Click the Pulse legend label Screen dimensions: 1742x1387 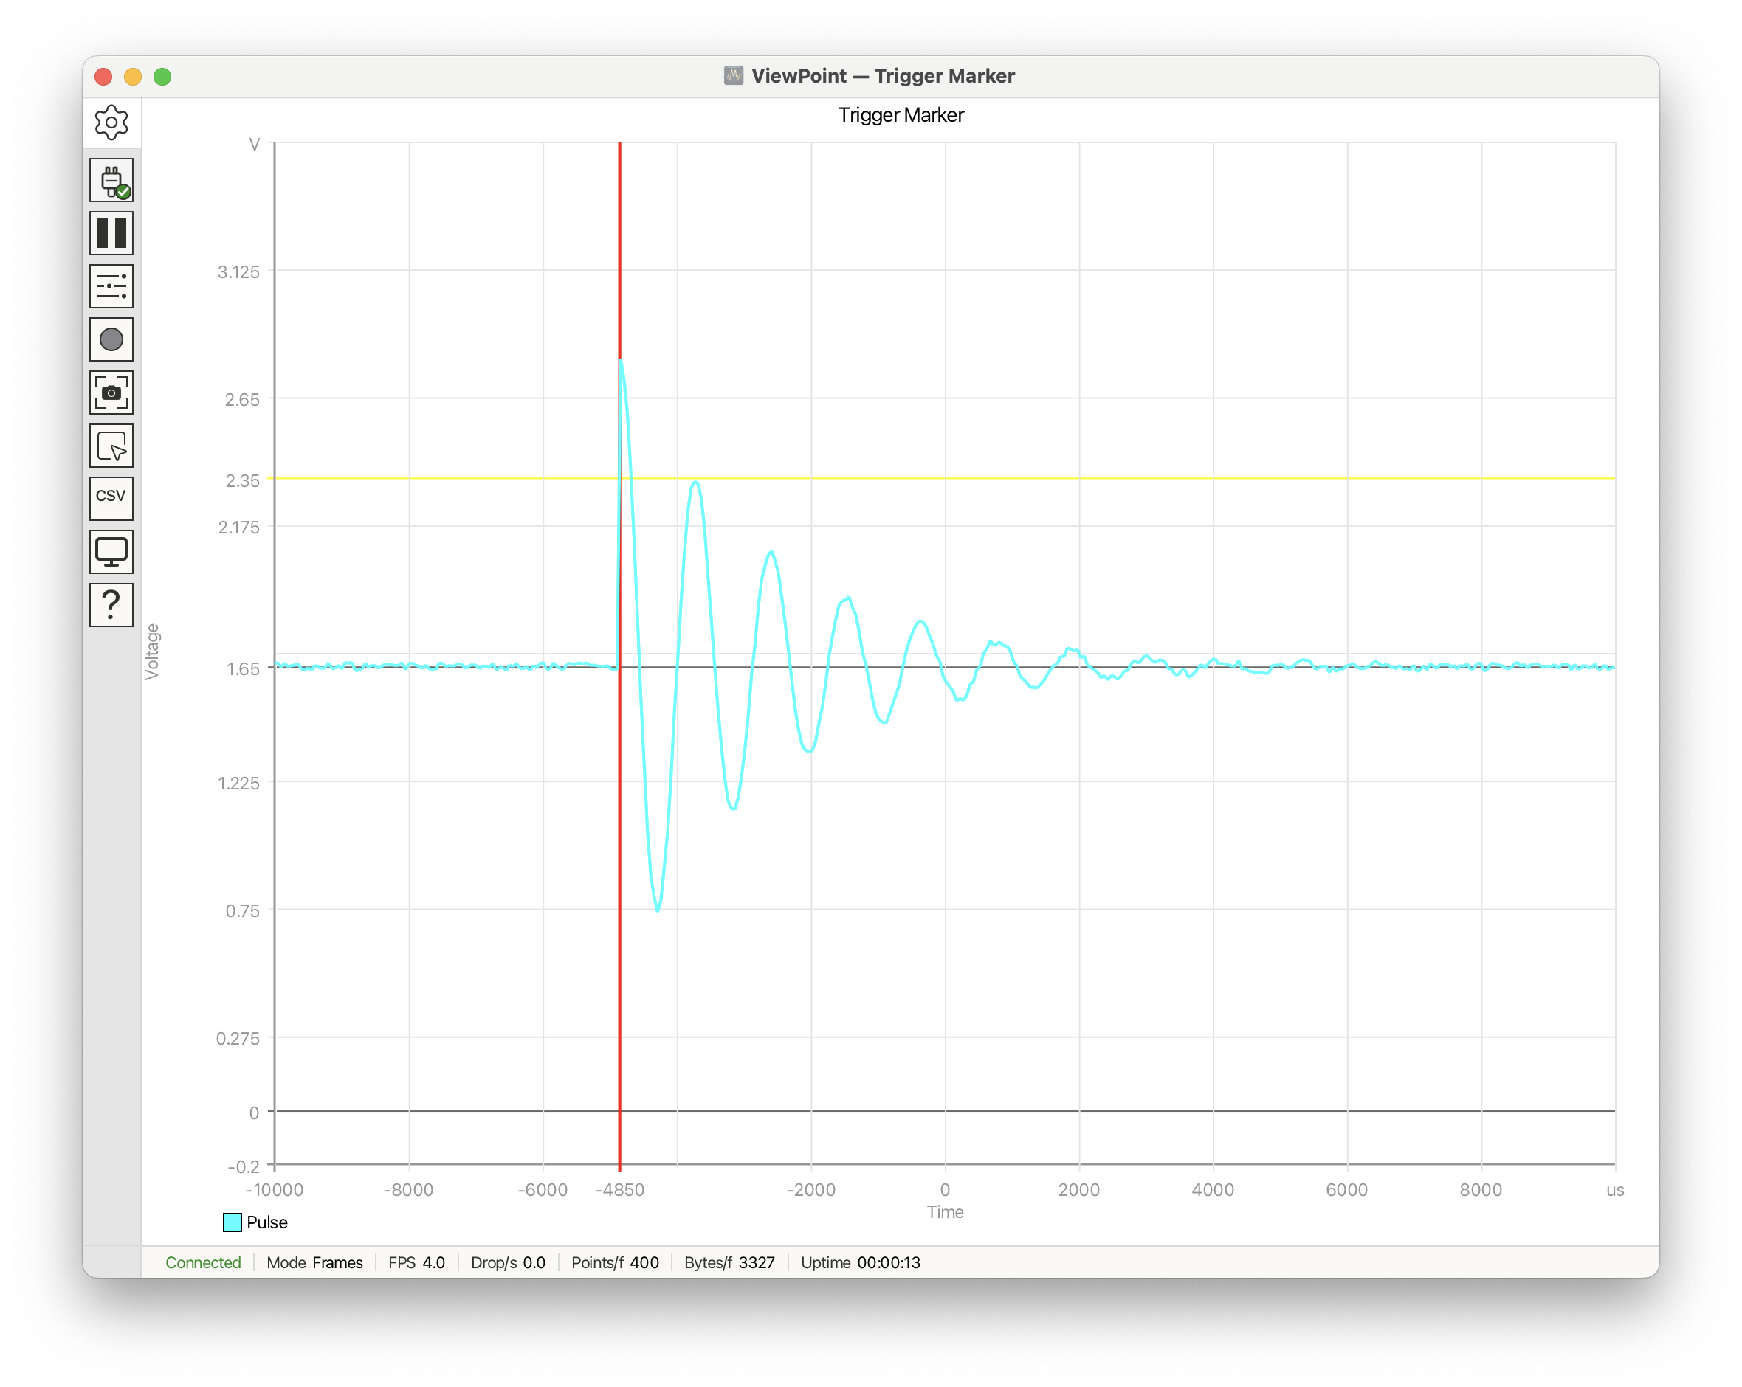267,1222
